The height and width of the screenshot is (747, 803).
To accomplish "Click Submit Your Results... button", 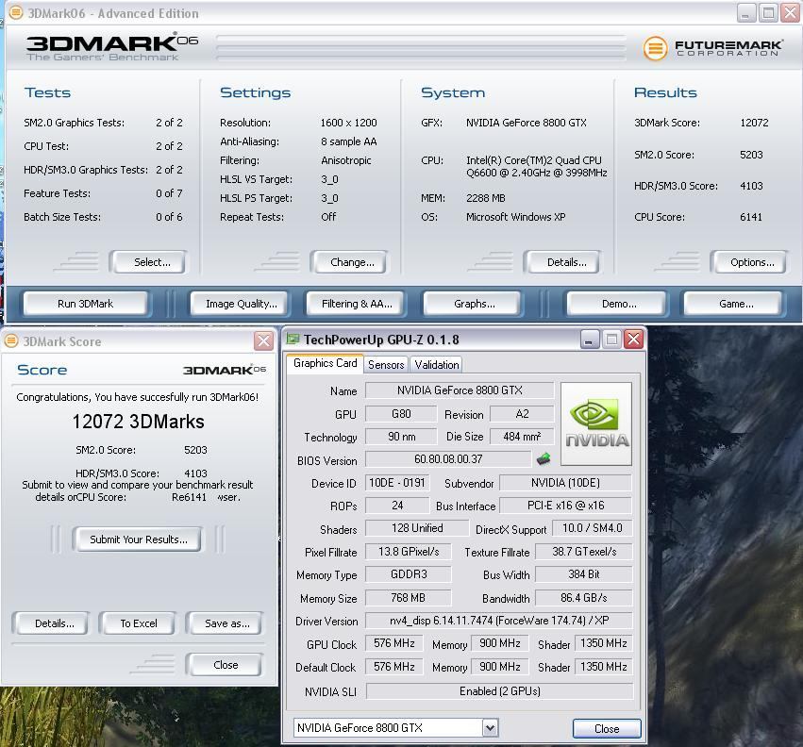I will [137, 539].
